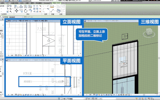Toggle visual style in elevation view bar
This screenshot has width=160, height=100.
18,55
